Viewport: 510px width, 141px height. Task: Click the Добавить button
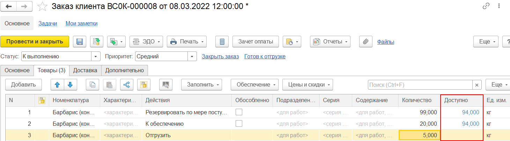click(23, 84)
